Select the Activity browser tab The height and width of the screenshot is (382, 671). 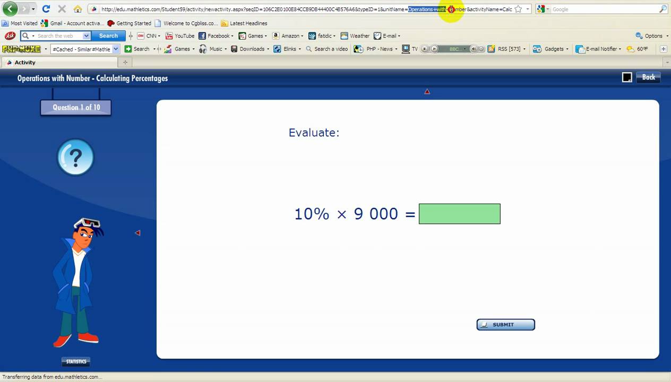coord(58,62)
